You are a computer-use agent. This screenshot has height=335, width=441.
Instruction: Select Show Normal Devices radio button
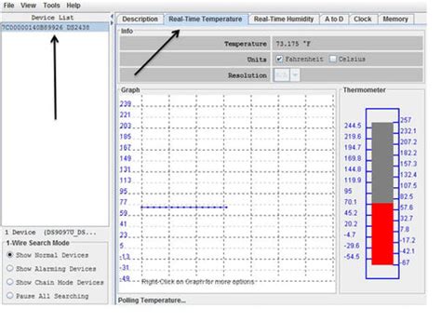coord(10,255)
